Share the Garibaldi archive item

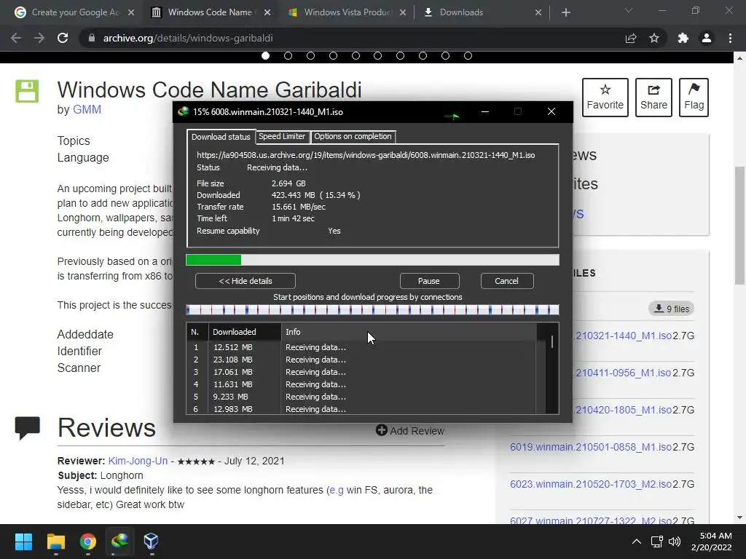coord(653,97)
